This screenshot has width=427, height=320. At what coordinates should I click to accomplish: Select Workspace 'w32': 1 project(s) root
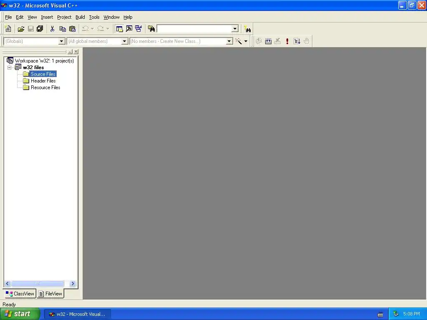point(44,61)
